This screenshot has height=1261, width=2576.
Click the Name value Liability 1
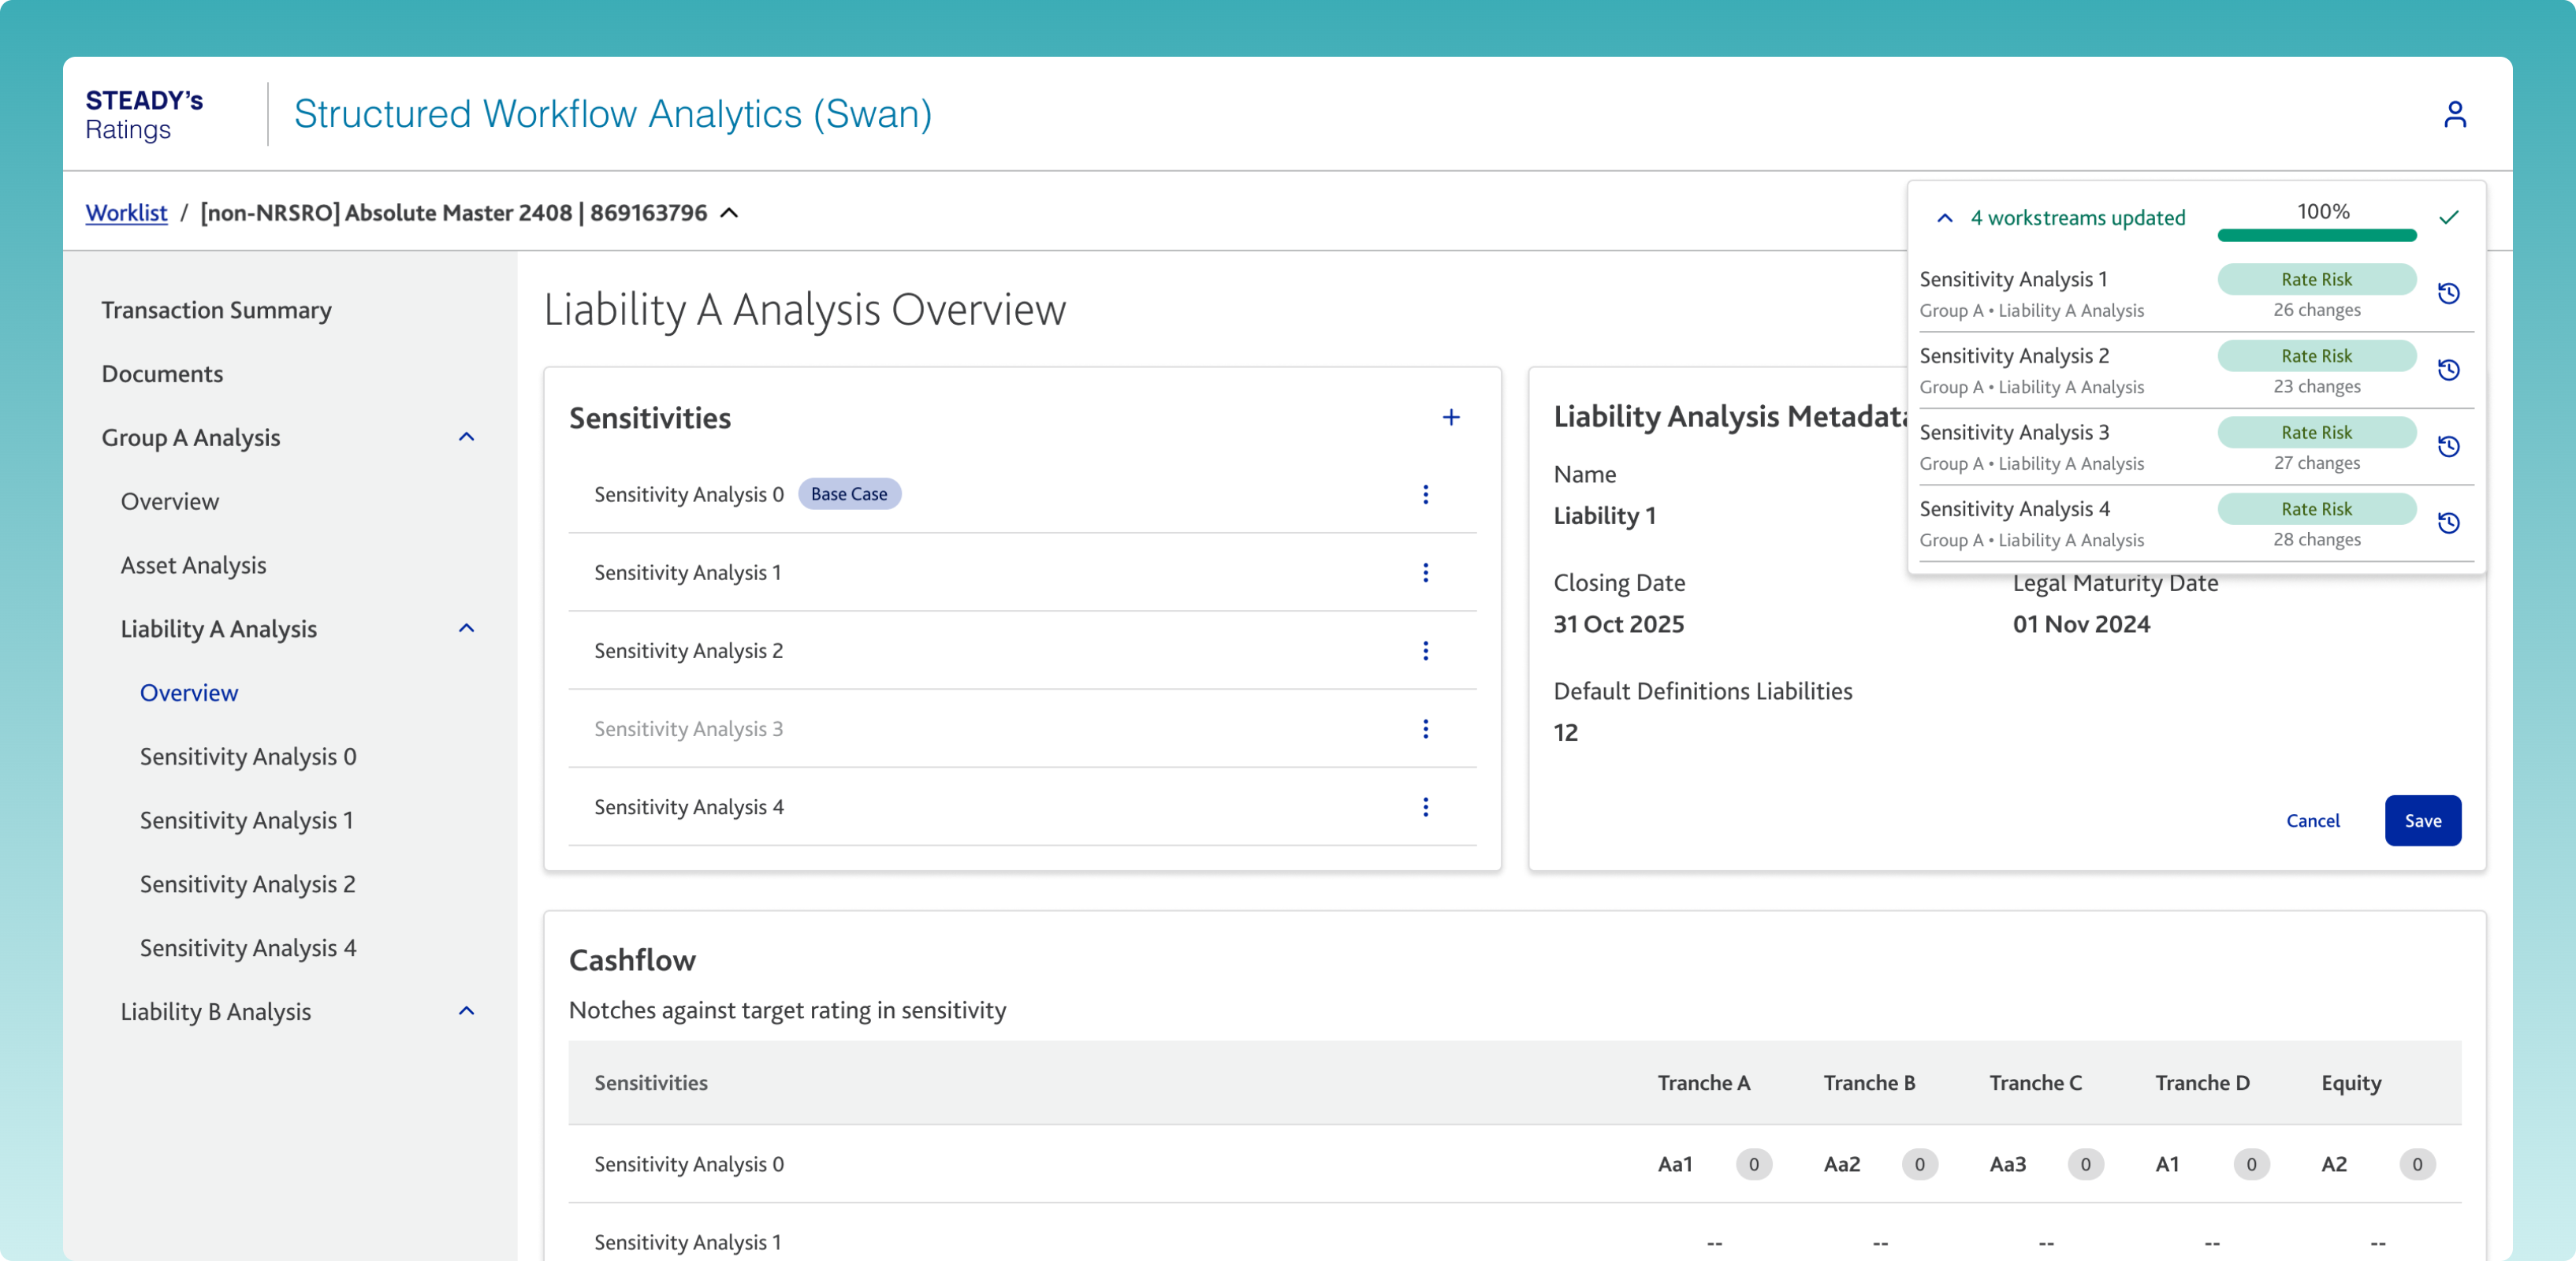pyautogui.click(x=1604, y=515)
